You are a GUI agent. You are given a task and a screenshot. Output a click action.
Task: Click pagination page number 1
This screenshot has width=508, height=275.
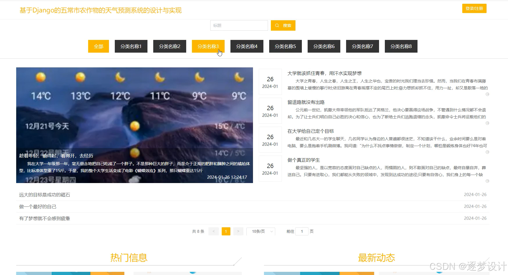point(226,231)
